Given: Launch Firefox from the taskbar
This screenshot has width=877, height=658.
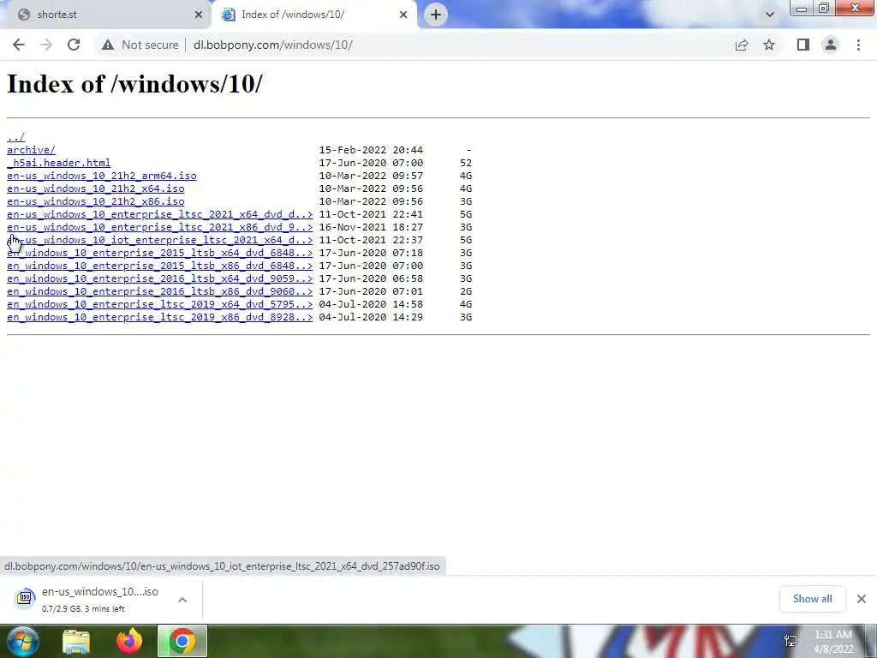Looking at the screenshot, I should (129, 642).
